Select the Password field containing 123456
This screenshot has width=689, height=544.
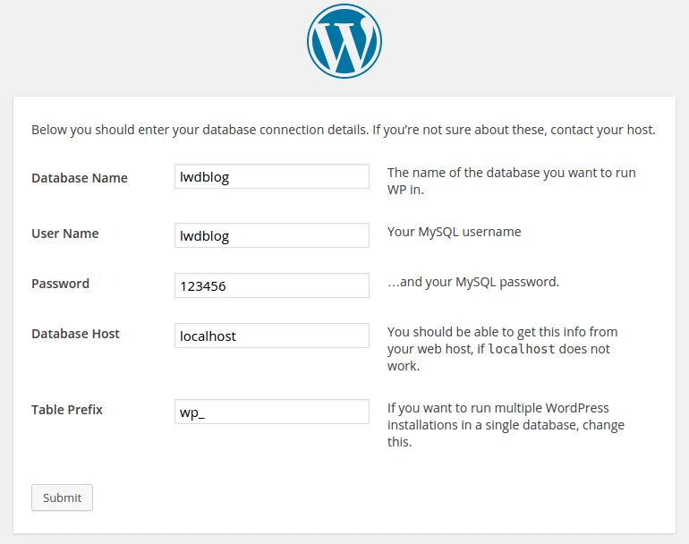(x=272, y=285)
